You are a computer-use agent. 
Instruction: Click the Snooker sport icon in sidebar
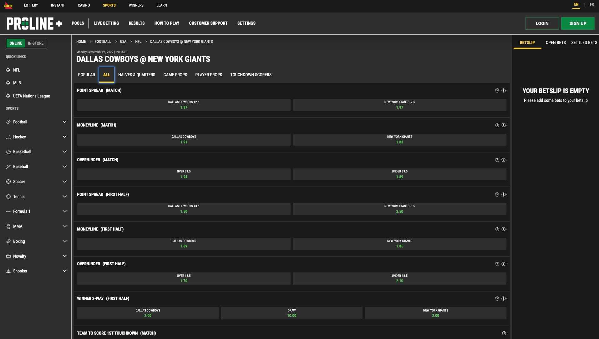coord(8,271)
